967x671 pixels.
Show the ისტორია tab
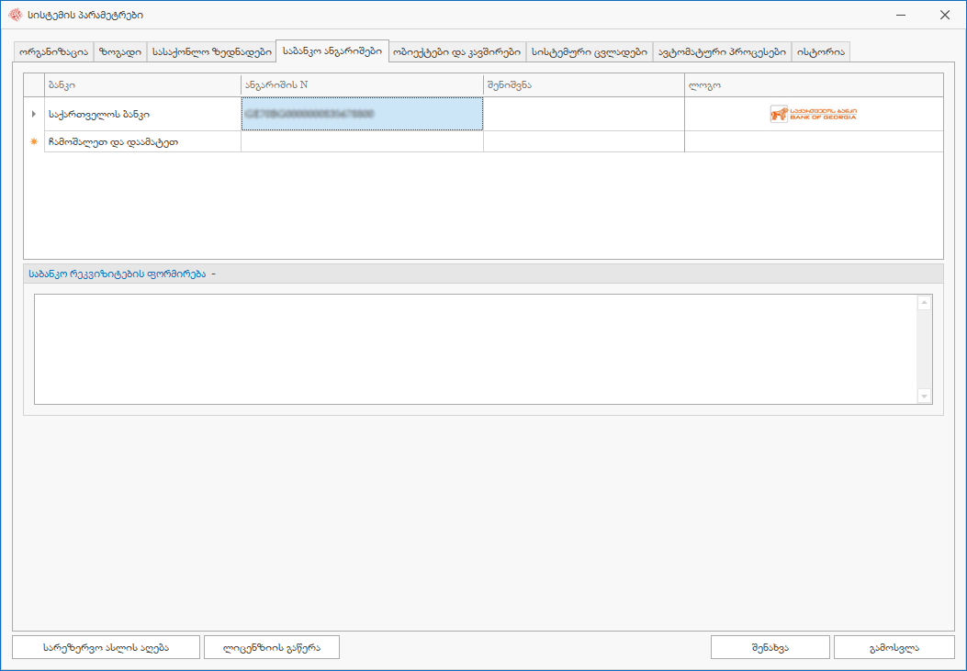tap(821, 52)
